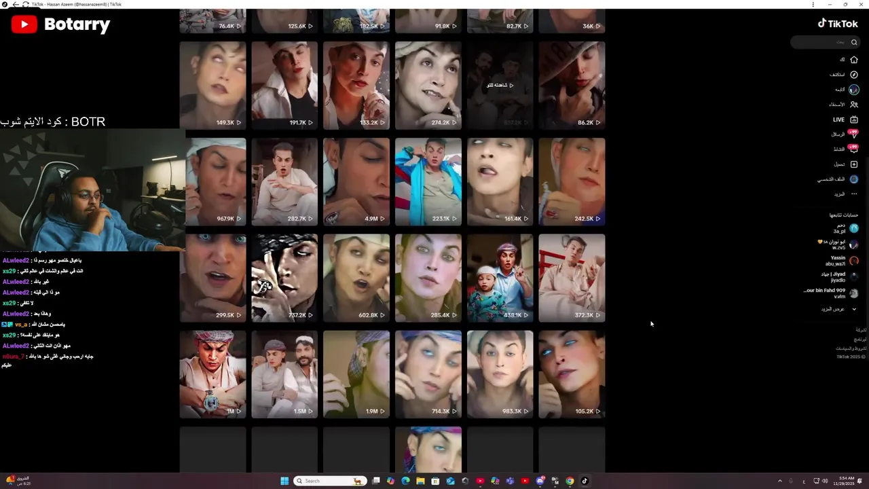Open the video with 737.2K views
The width and height of the screenshot is (869, 489).
tap(284, 278)
